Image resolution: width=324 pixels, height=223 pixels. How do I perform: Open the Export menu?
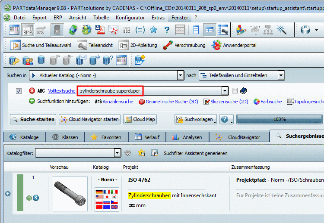coord(39,18)
